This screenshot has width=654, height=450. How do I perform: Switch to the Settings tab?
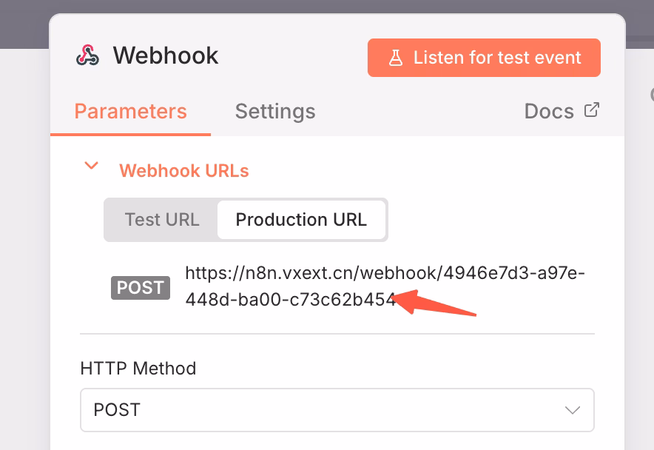(275, 111)
